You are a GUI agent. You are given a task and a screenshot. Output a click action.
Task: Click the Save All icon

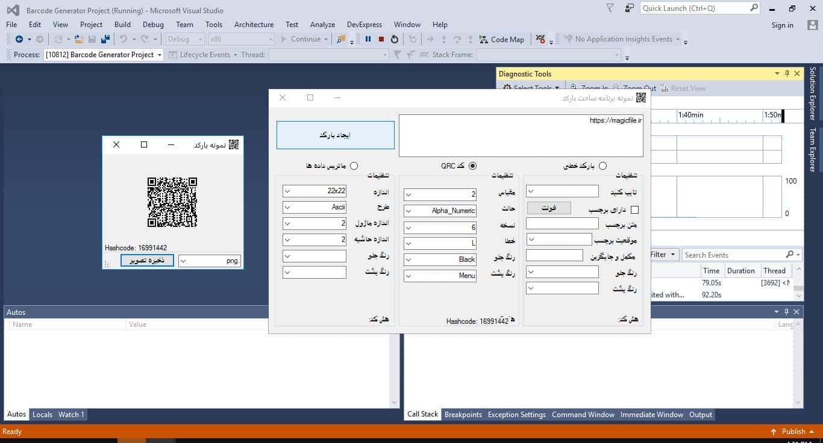tap(105, 39)
